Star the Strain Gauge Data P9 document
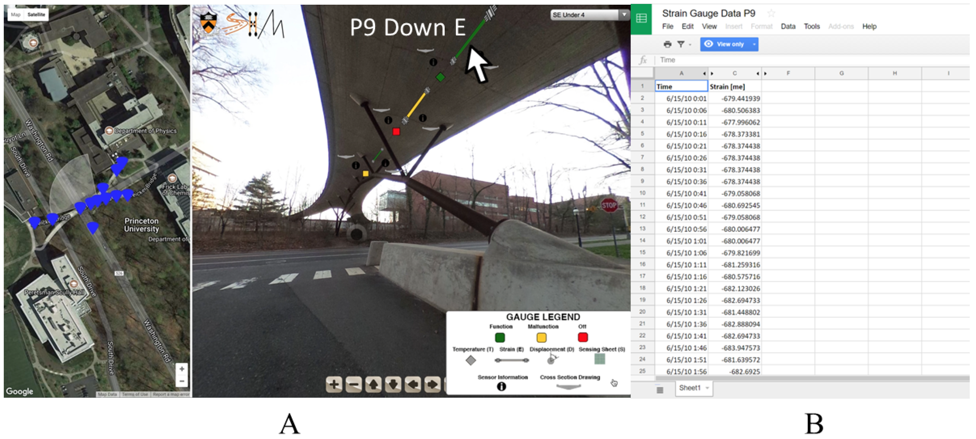Viewport: 976px width, 439px height. point(771,13)
